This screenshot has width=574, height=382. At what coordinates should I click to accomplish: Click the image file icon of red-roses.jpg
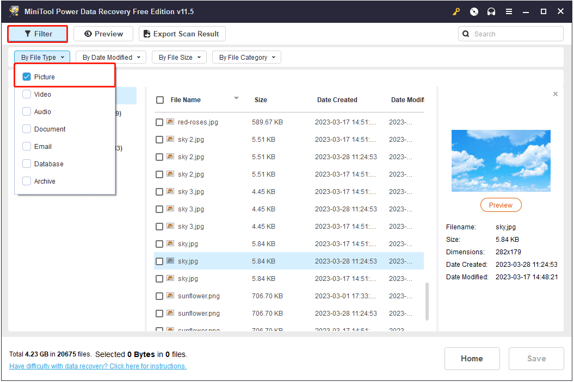pos(170,121)
